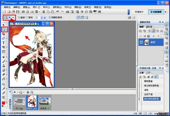Select the Zoom magnifier tool

3,84
